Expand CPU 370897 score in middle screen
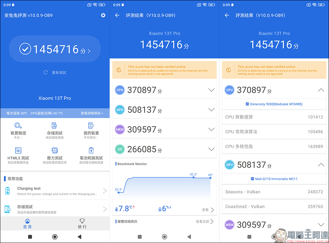The width and height of the screenshot is (329, 243). tap(211, 90)
